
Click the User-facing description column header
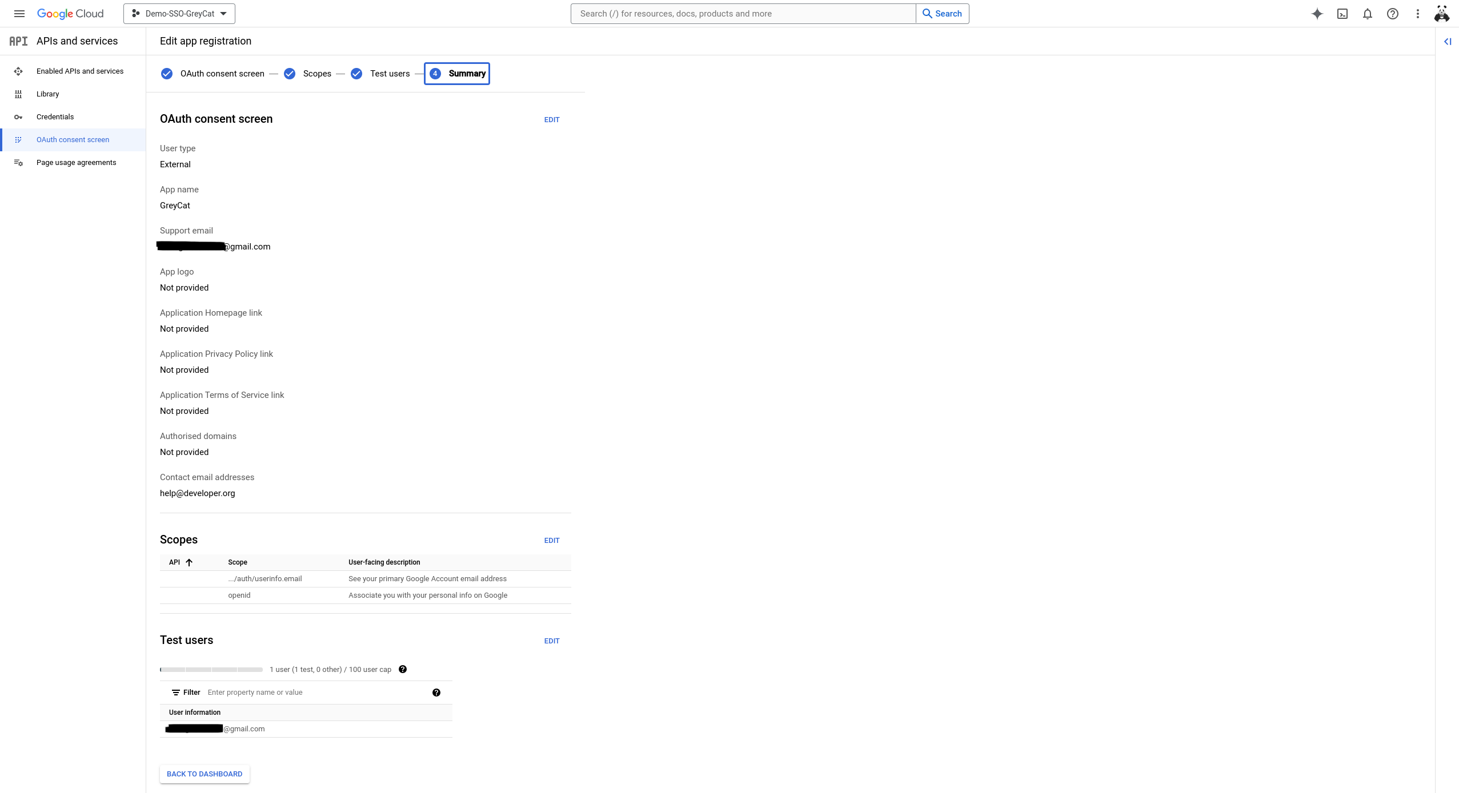384,562
